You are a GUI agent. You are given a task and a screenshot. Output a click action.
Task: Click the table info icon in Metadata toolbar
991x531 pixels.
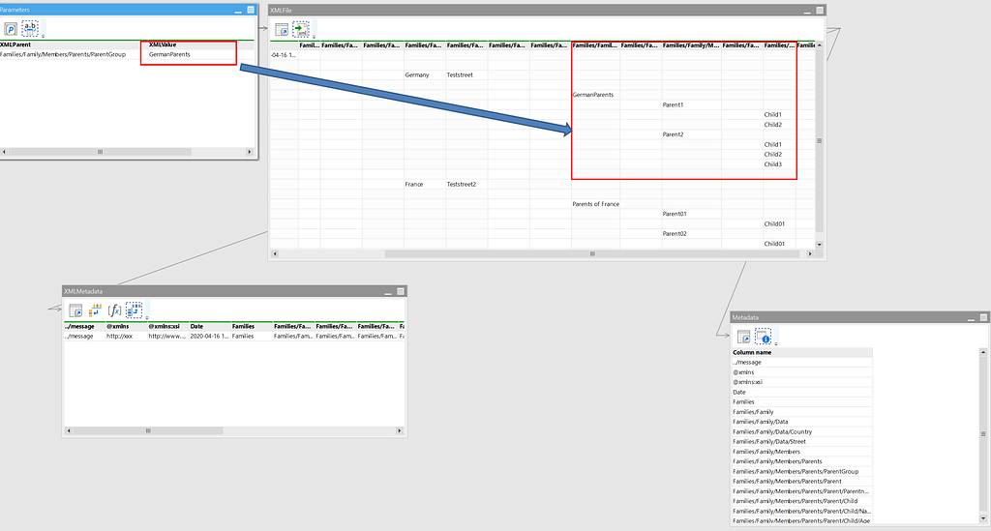pos(763,337)
